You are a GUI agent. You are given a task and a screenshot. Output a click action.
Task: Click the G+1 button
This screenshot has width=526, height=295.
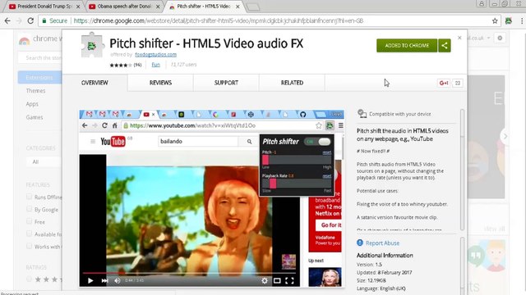(x=444, y=83)
